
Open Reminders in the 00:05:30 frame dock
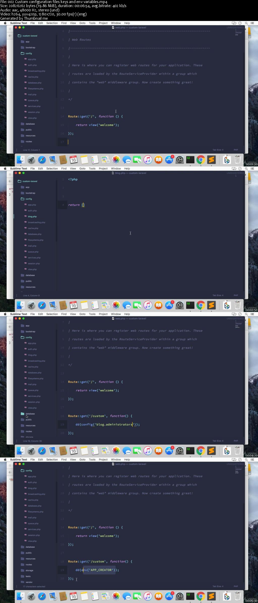pos(95,596)
